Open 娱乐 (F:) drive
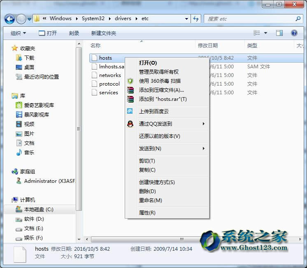 pyautogui.click(x=29, y=238)
